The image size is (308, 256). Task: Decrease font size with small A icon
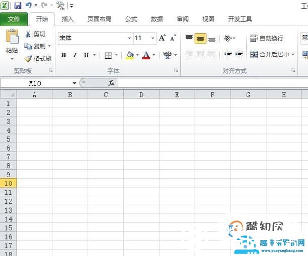click(x=173, y=38)
